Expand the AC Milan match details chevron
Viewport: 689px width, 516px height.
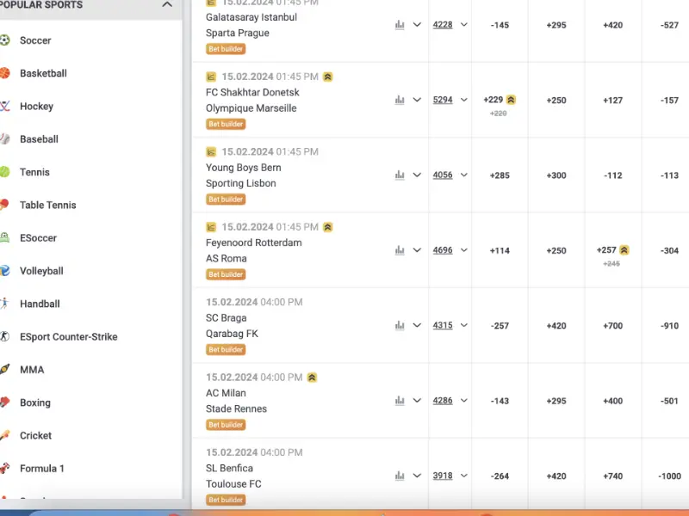click(417, 400)
